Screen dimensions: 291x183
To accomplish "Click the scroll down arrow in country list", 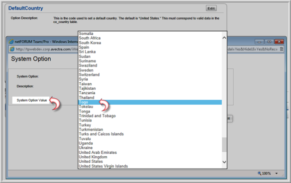I will (x=224, y=162).
